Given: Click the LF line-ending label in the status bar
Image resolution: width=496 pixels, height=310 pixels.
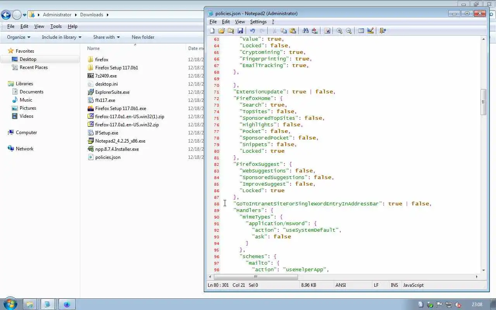Looking at the screenshot, I should pos(376,285).
